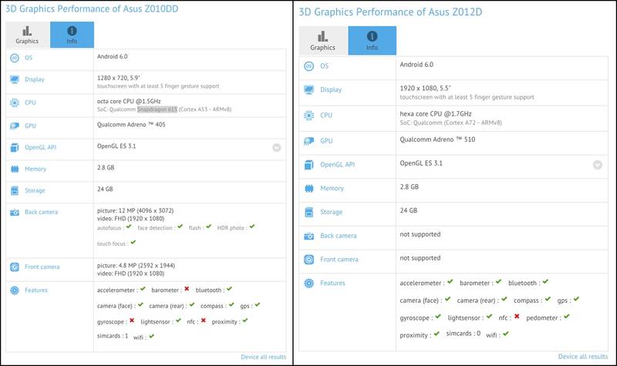The image size is (617, 366).
Task: Click simcards : 1 text
Action: 112,336
